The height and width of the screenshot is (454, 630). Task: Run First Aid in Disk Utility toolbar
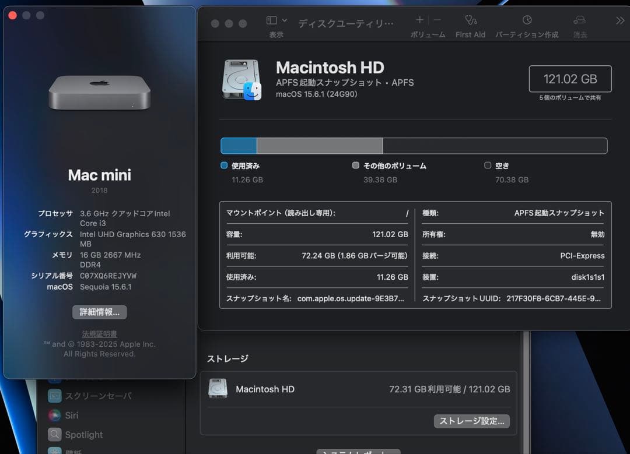click(x=470, y=23)
